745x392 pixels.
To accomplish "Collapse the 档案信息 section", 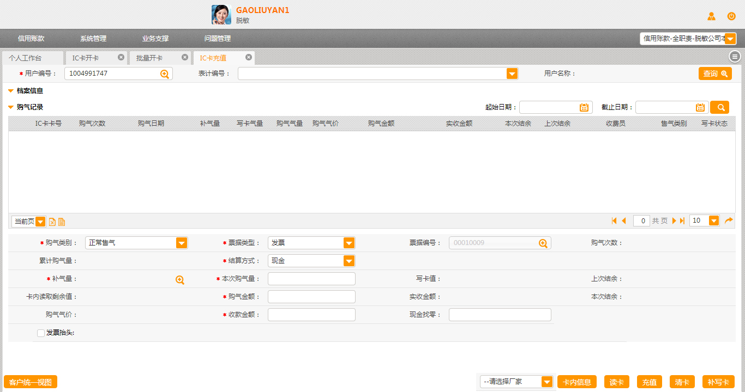I will tap(11, 91).
